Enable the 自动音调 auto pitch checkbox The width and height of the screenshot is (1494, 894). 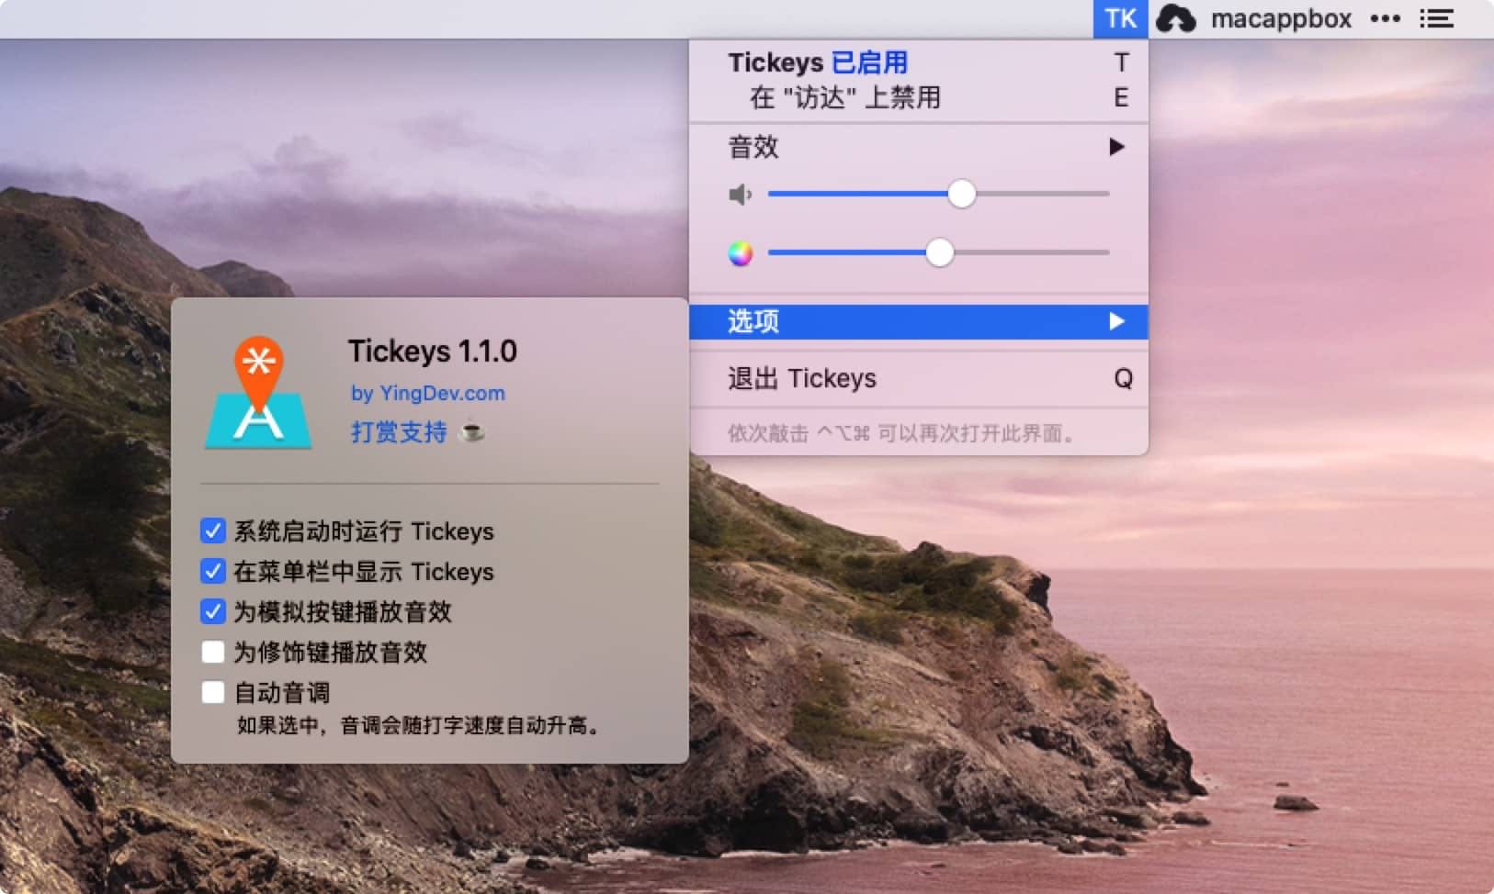pos(212,692)
